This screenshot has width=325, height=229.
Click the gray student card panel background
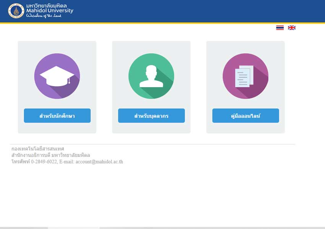point(57,48)
